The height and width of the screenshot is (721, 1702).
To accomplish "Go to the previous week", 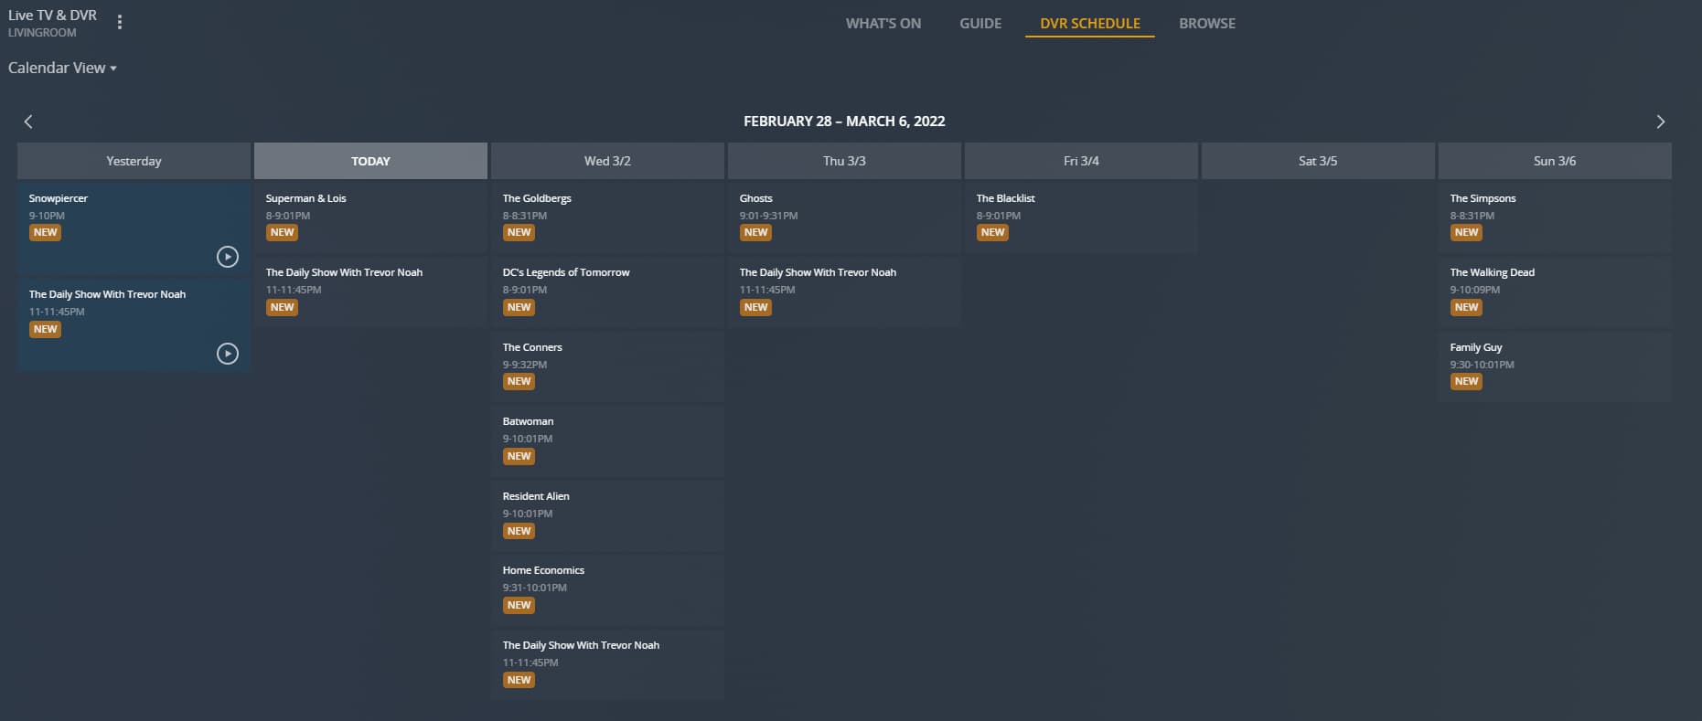I will [28, 122].
